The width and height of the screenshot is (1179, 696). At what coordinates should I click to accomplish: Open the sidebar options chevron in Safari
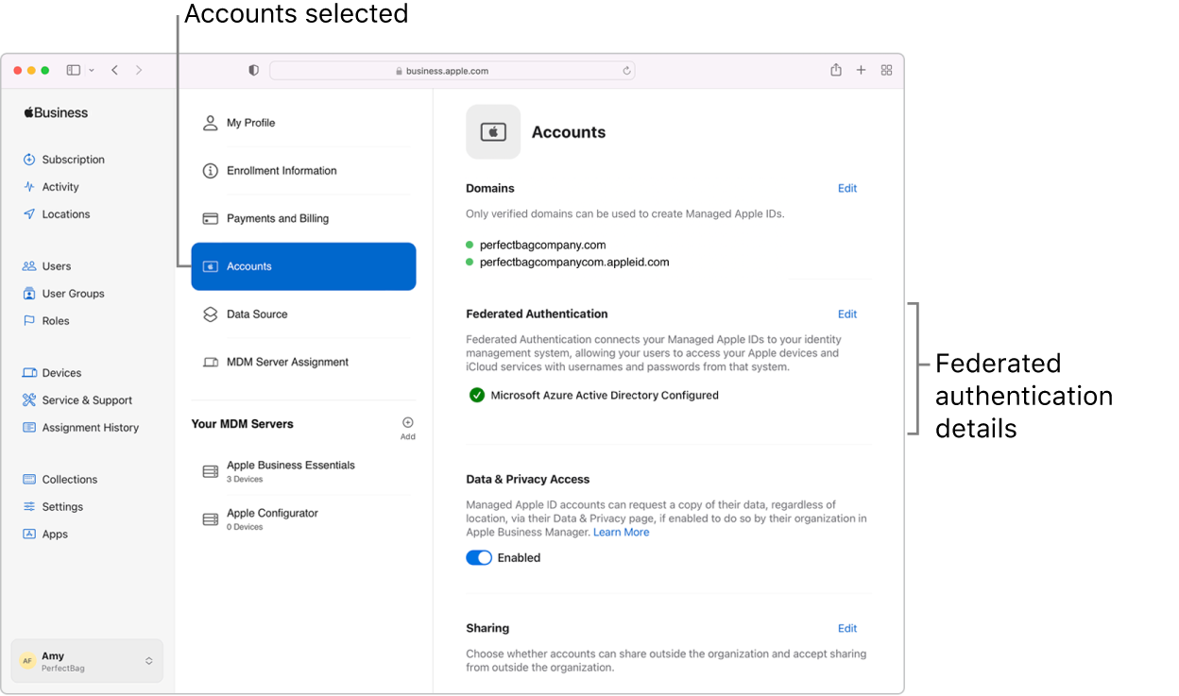tap(90, 70)
